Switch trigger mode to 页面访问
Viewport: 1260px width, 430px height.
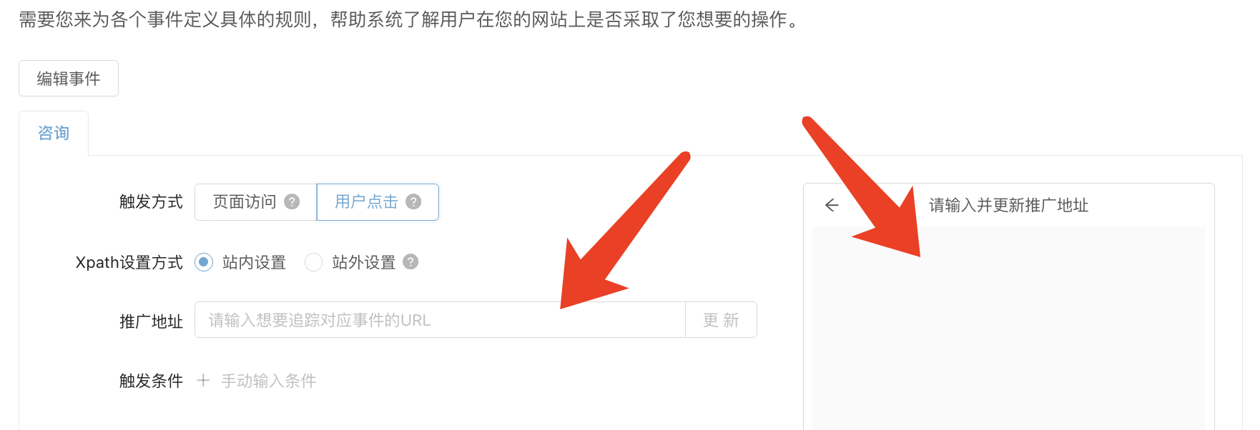[x=256, y=202]
